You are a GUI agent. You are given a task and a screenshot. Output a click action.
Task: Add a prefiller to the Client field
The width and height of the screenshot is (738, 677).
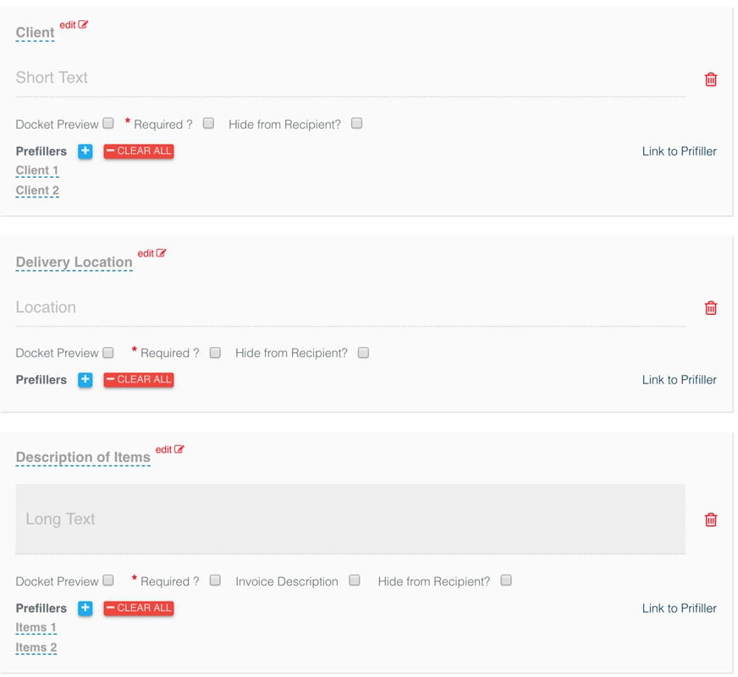pyautogui.click(x=85, y=151)
